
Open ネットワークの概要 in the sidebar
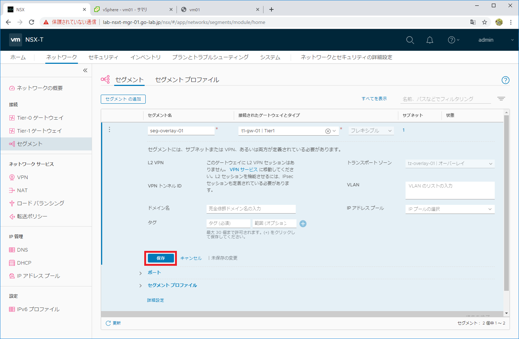pos(40,88)
